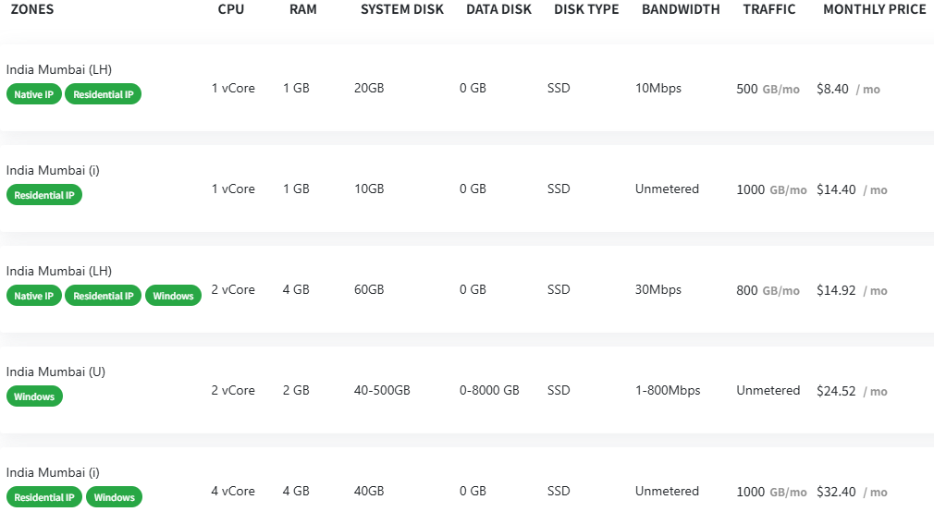Click the BANDWIDTH column header
Image resolution: width=934 pixels, height=524 pixels.
pos(681,9)
